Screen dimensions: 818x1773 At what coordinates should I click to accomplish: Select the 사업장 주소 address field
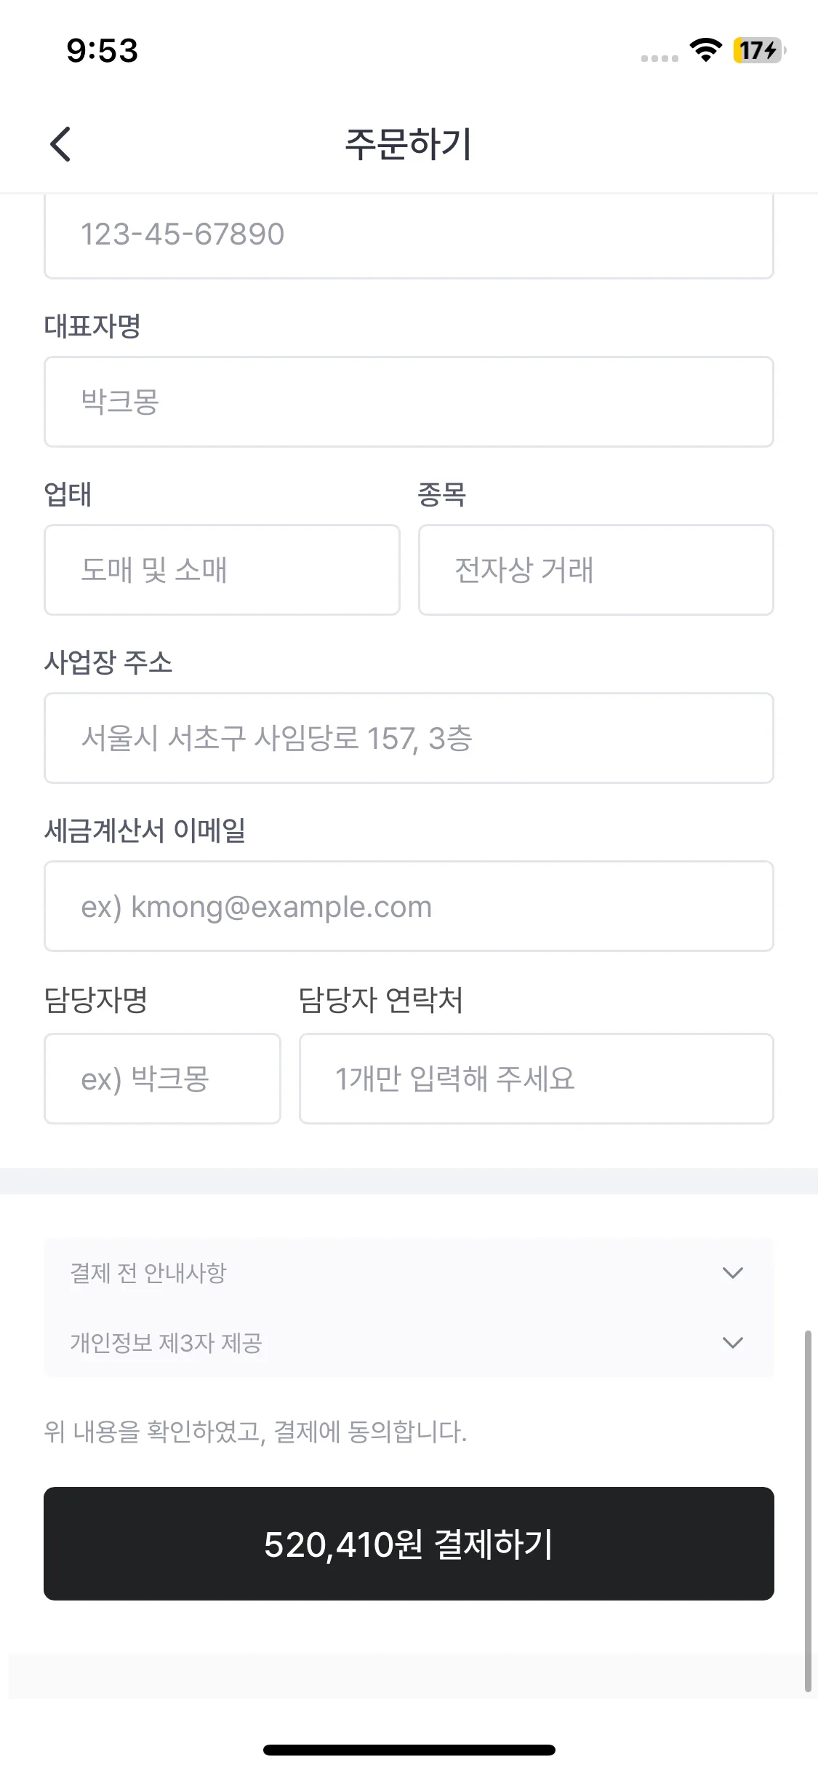coord(409,738)
